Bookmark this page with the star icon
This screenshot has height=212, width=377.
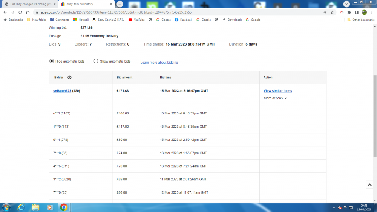(332, 12)
